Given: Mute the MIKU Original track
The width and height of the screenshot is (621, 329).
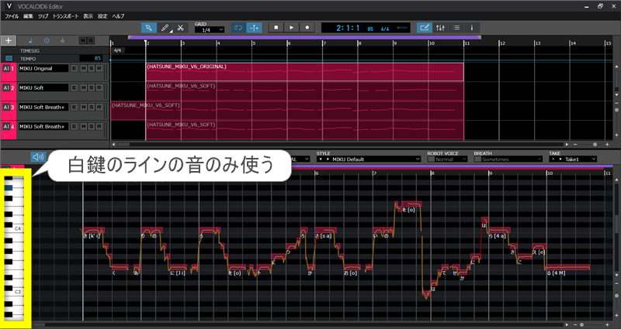Looking at the screenshot, I should coord(83,68).
